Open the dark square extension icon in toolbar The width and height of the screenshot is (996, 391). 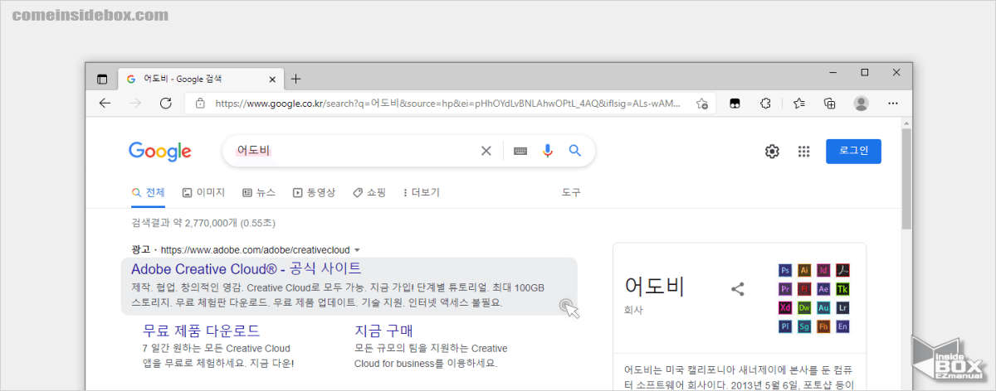pyautogui.click(x=735, y=104)
